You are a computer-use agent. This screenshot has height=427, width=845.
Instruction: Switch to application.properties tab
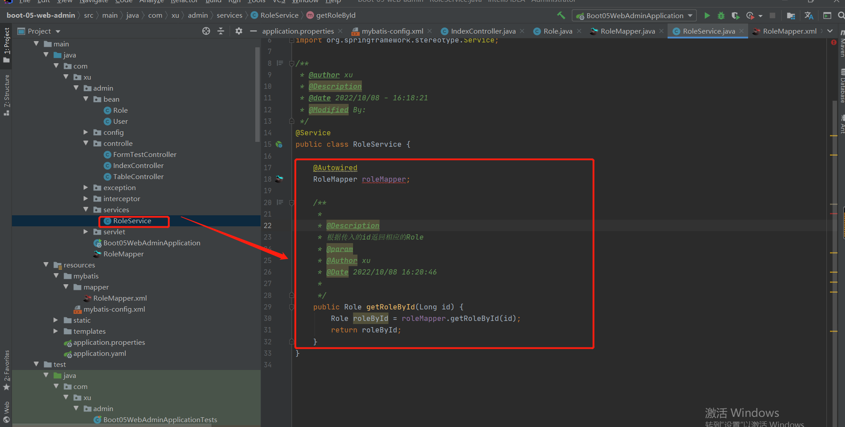298,31
